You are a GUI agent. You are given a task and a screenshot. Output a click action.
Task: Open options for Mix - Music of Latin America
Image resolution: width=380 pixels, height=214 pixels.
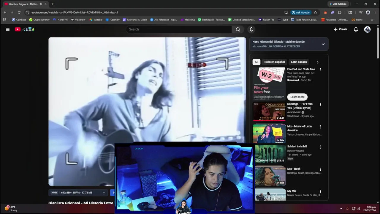click(x=320, y=127)
